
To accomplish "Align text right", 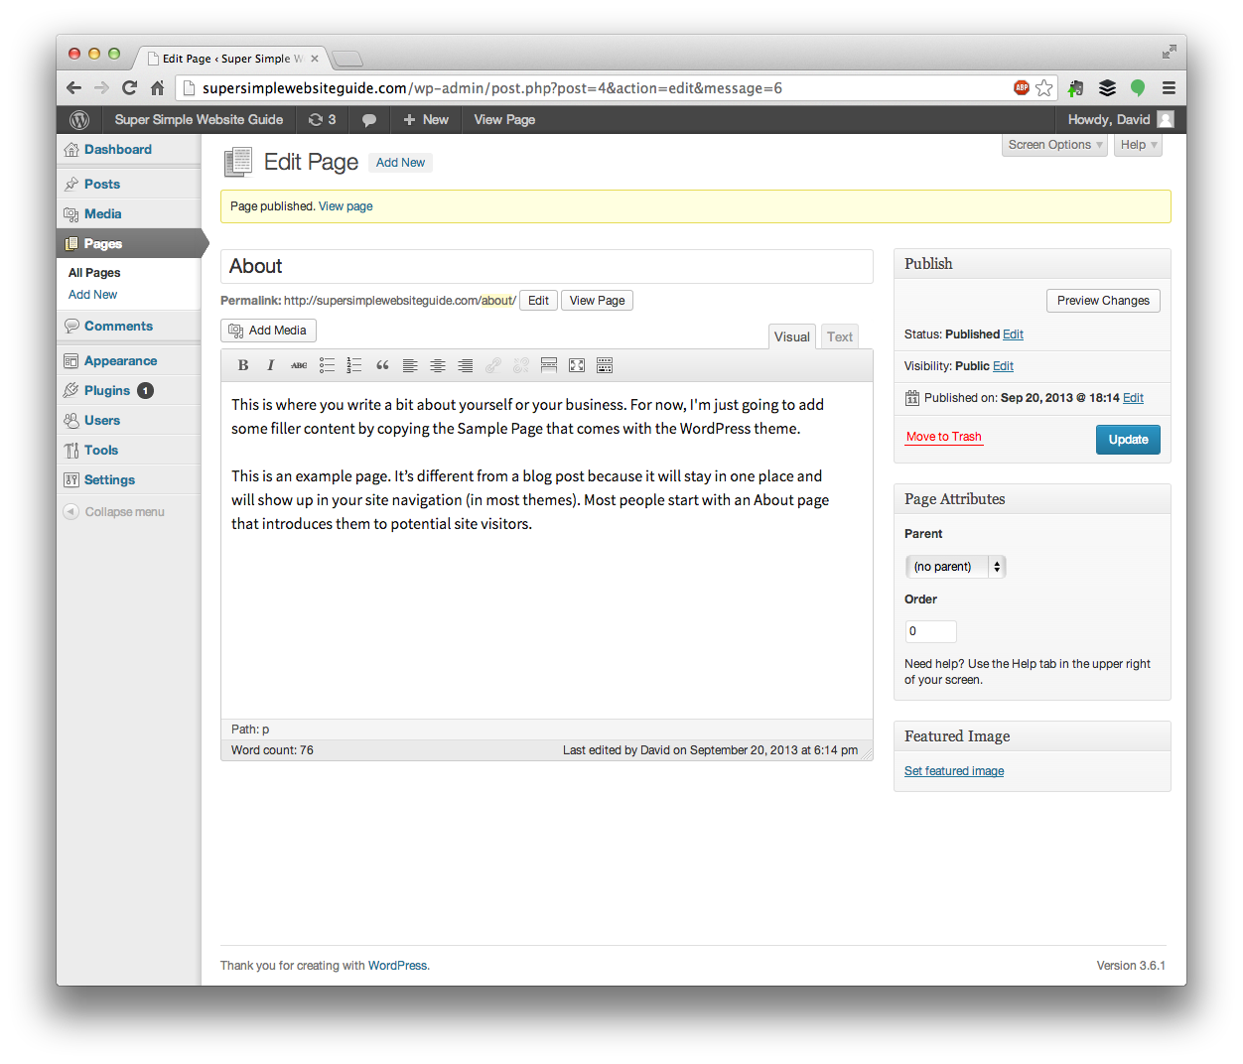I will click(x=466, y=365).
